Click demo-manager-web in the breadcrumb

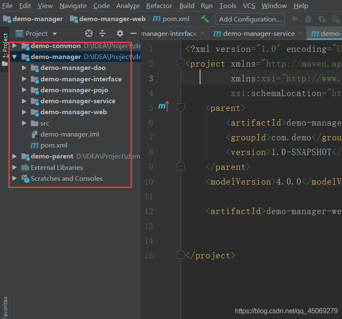tap(112, 19)
